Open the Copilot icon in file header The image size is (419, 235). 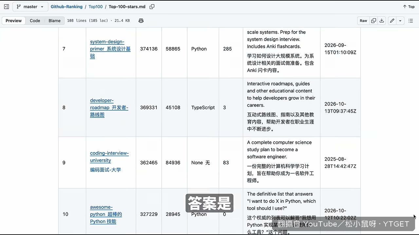coord(141,21)
